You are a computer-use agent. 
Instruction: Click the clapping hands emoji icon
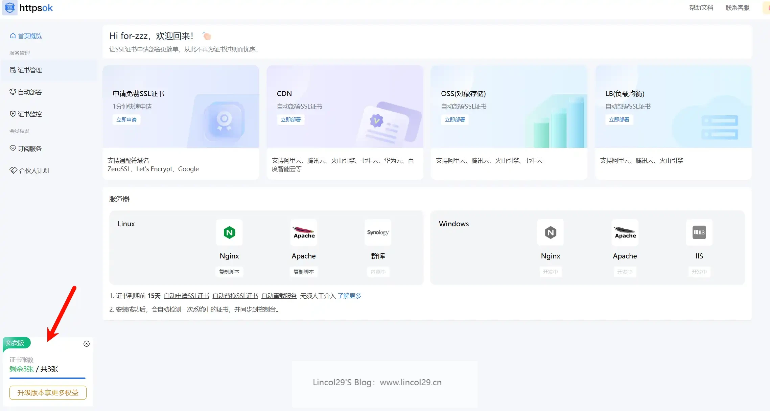207,36
